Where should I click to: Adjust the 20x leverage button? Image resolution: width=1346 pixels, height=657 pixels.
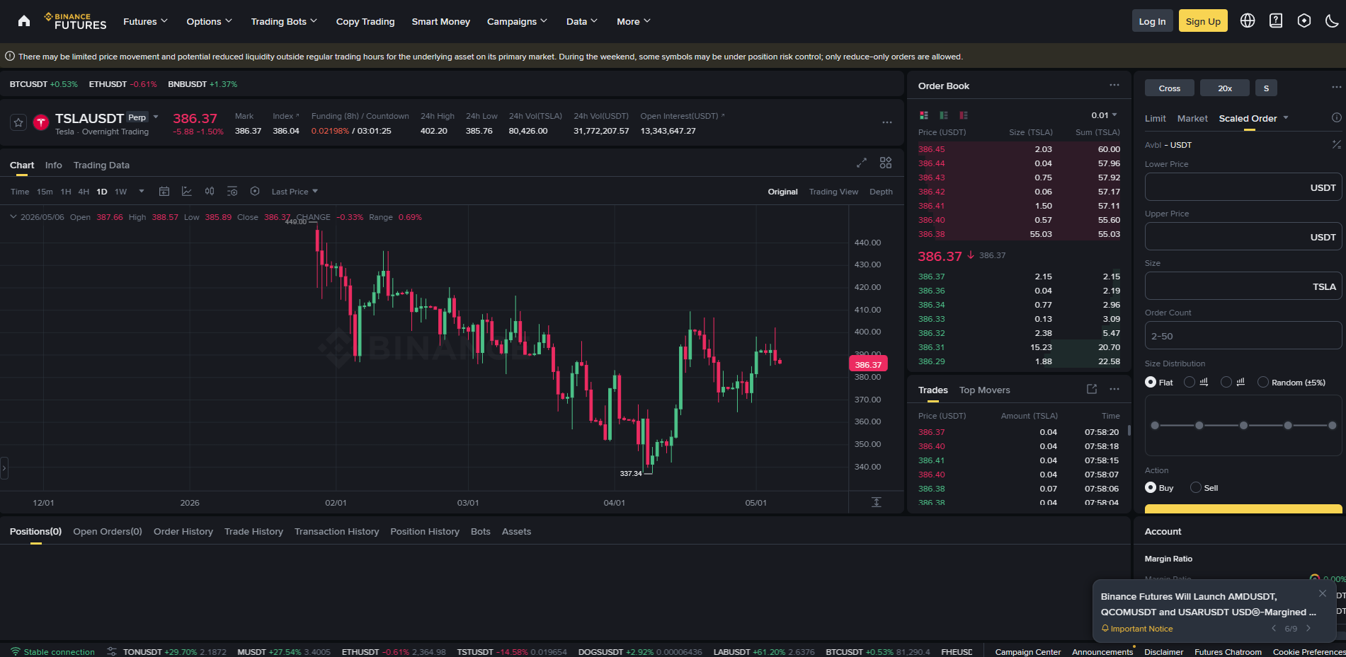point(1225,88)
